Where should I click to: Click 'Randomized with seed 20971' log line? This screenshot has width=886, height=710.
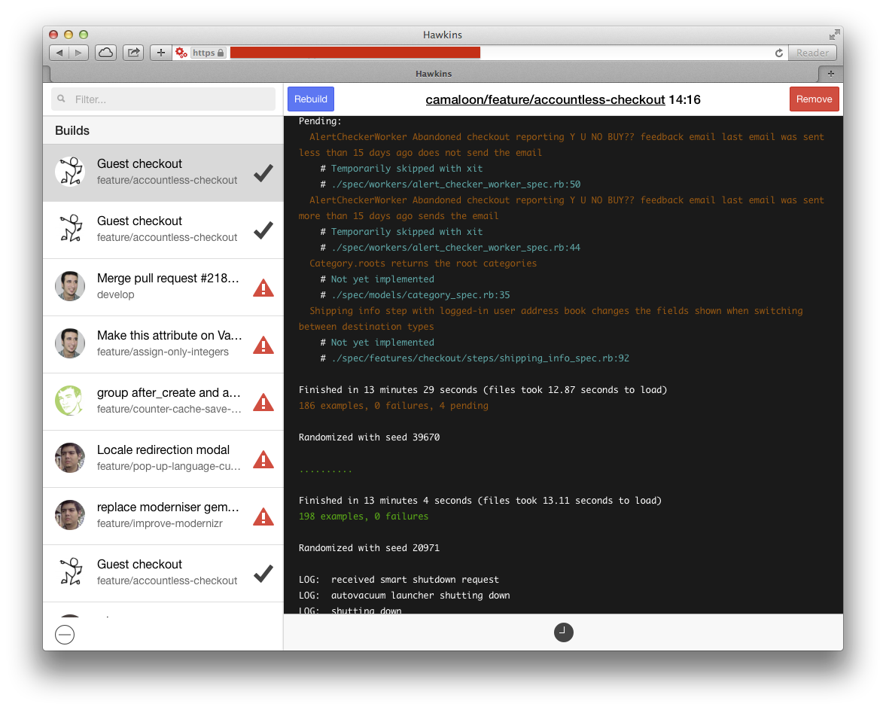tap(369, 548)
